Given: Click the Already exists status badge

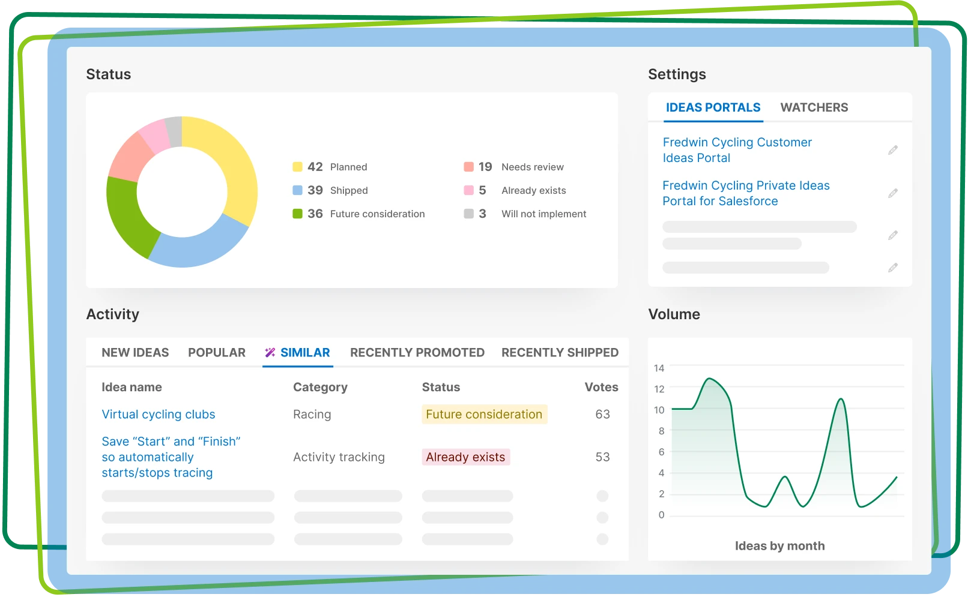Looking at the screenshot, I should tap(466, 457).
